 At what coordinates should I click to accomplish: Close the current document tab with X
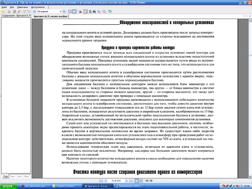coord(250,16)
